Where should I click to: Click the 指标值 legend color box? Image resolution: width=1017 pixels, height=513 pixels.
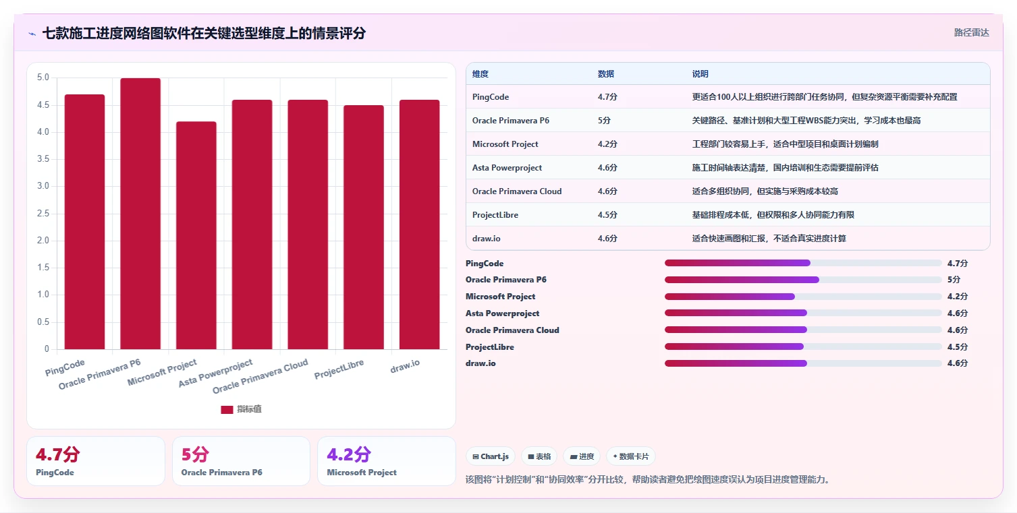click(x=227, y=410)
